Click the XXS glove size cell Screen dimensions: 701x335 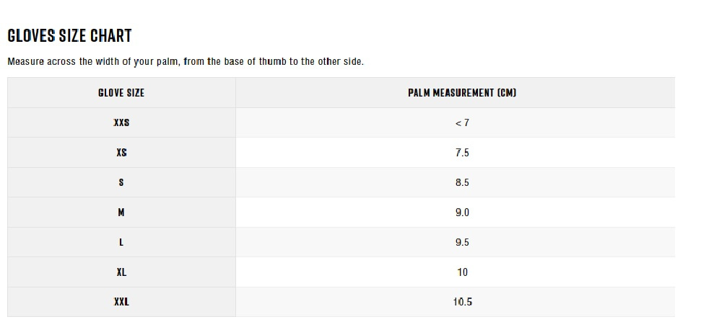121,122
